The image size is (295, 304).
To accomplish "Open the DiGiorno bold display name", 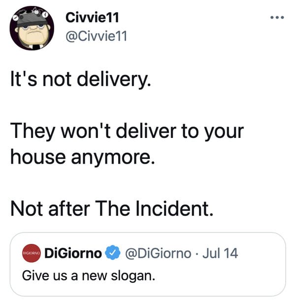I will pyautogui.click(x=73, y=253).
